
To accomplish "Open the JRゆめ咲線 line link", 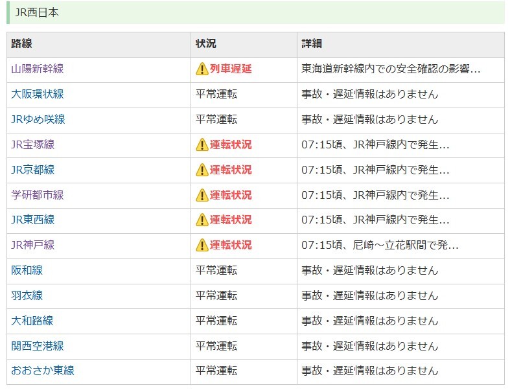I will pos(38,119).
